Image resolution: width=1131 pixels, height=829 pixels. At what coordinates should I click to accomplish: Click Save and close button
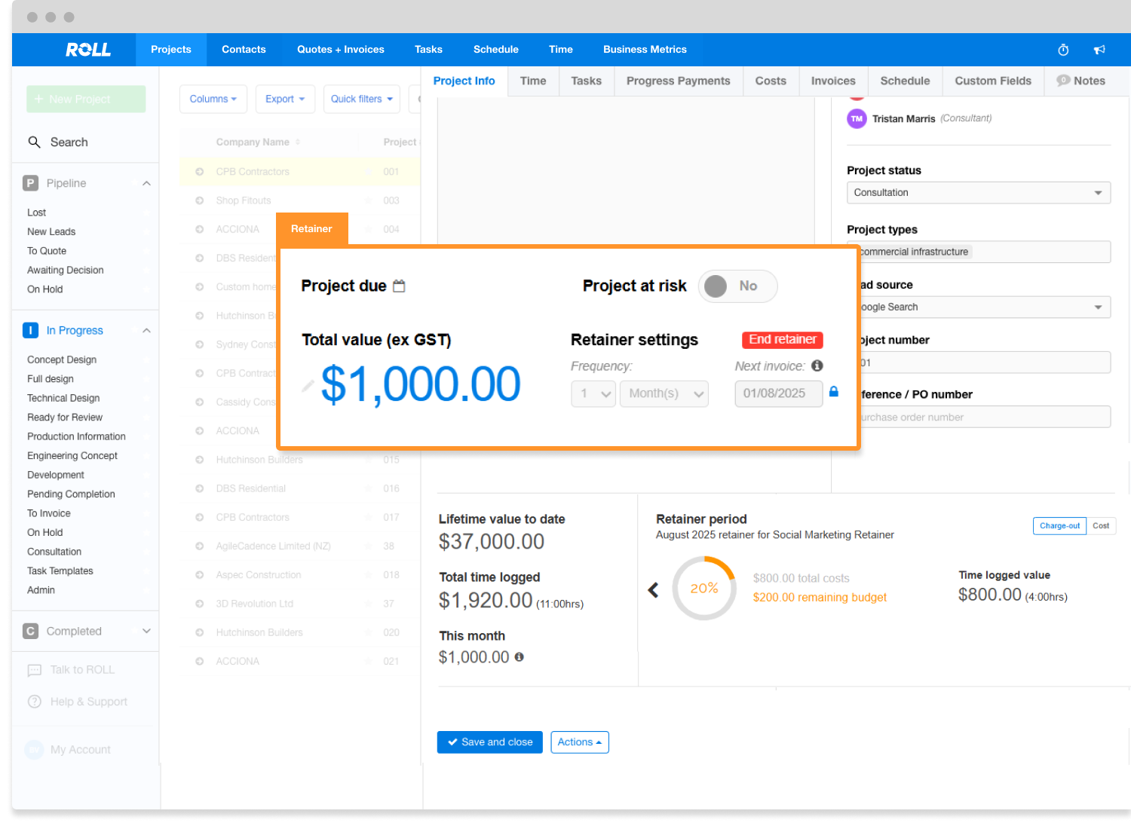coord(489,742)
